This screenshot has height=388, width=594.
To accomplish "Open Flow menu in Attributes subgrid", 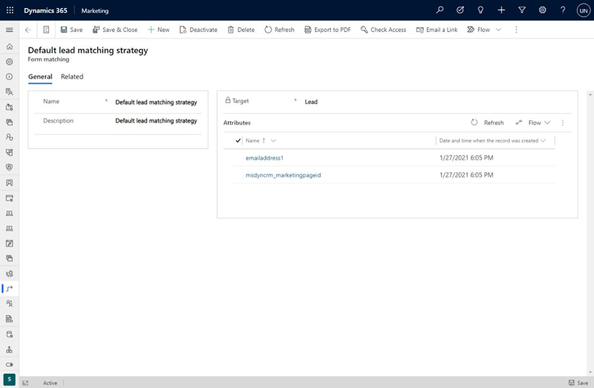I will click(x=533, y=123).
